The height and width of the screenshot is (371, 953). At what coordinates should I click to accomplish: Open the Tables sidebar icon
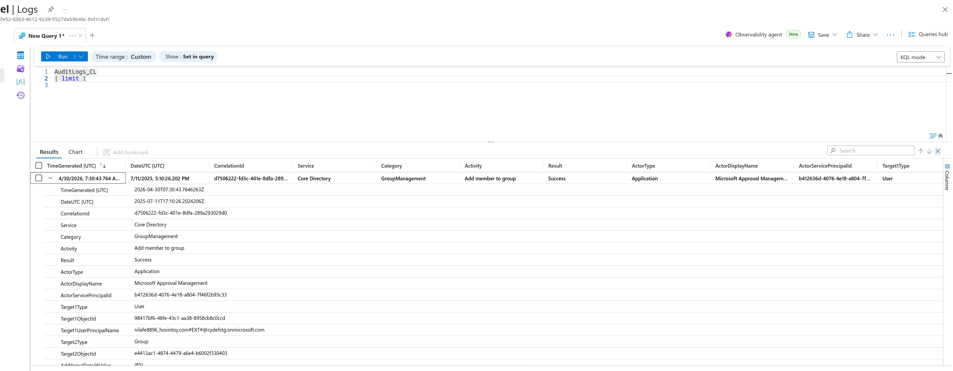pyautogui.click(x=21, y=55)
